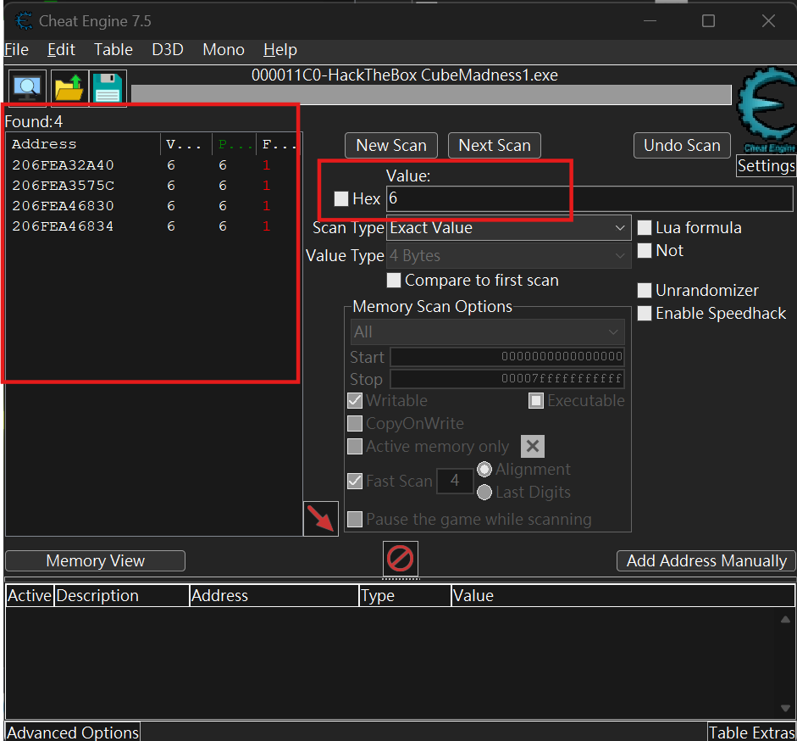Enable the Lua formula checkbox
Viewport: 797px width, 741px height.
click(x=645, y=227)
